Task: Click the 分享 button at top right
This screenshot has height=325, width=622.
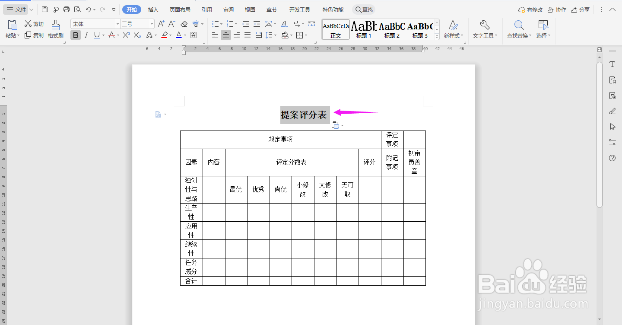Action: (x=580, y=10)
